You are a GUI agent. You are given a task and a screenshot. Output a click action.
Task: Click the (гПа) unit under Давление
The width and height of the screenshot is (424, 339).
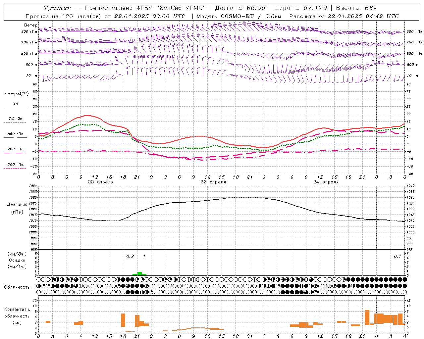click(17, 212)
